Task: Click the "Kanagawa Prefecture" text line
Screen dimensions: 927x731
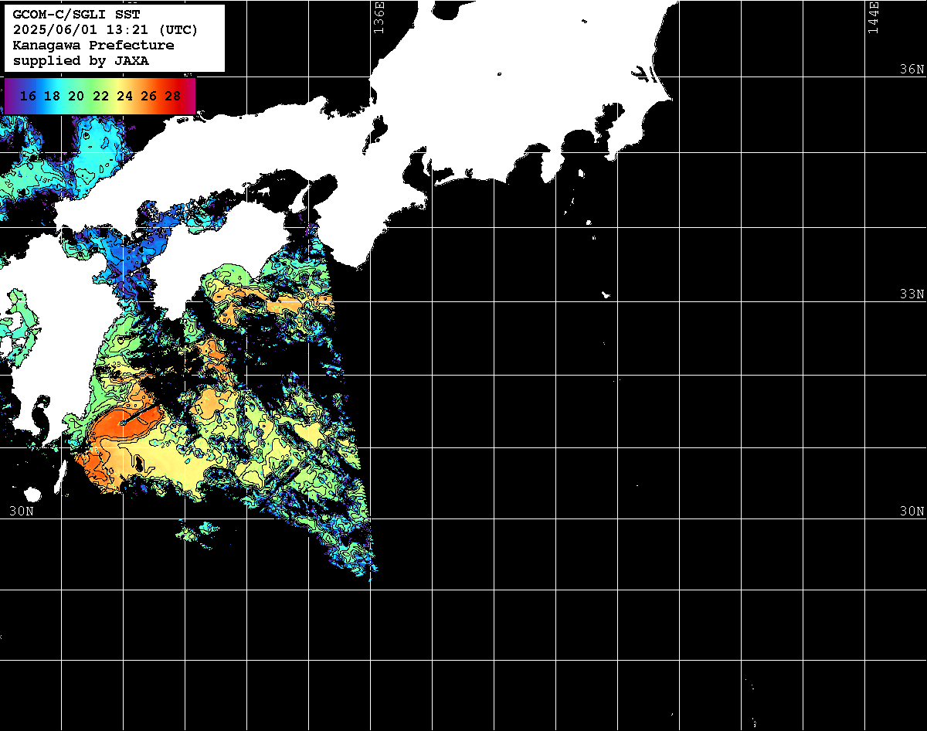Action: click(x=93, y=46)
